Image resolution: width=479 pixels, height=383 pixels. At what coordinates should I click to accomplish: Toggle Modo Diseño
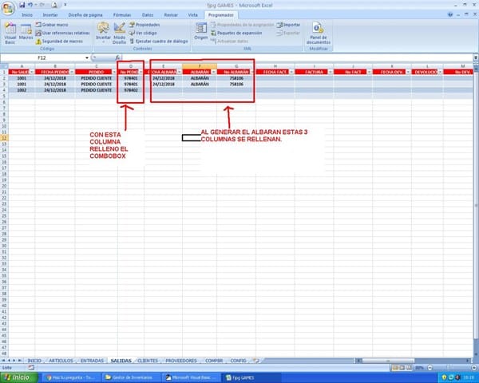tap(119, 34)
